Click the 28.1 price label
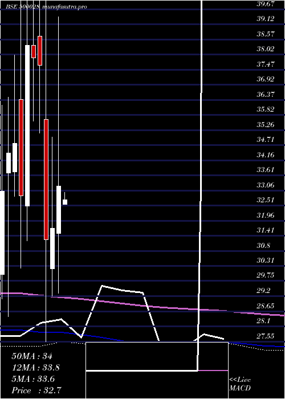Image resolution: width=285 pixels, height=399 pixels. point(263,321)
